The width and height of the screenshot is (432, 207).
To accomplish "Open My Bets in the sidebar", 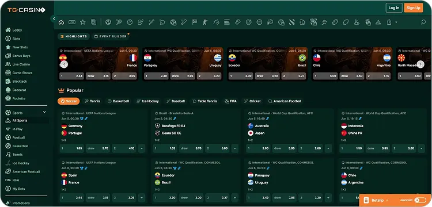I will 18,189.
